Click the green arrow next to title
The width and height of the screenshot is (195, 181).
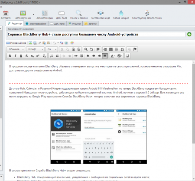pyautogui.click(x=189, y=34)
